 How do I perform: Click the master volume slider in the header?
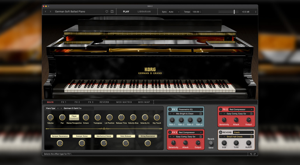(234, 12)
